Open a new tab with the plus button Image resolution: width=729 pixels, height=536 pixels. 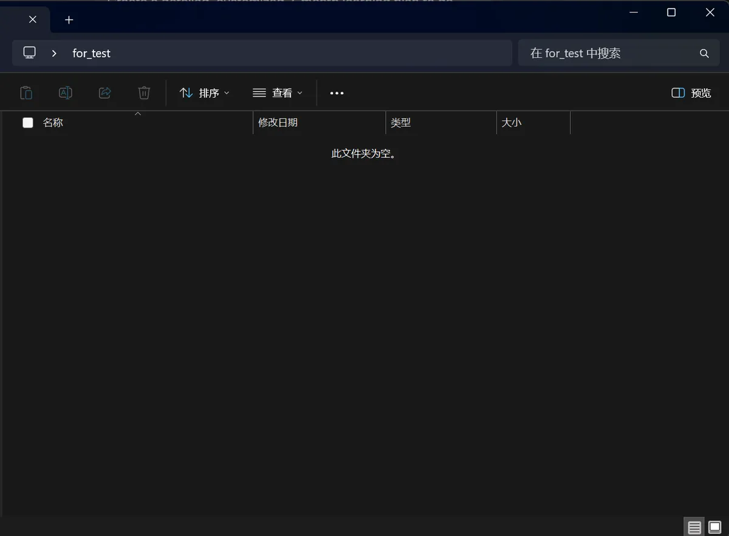(x=69, y=19)
